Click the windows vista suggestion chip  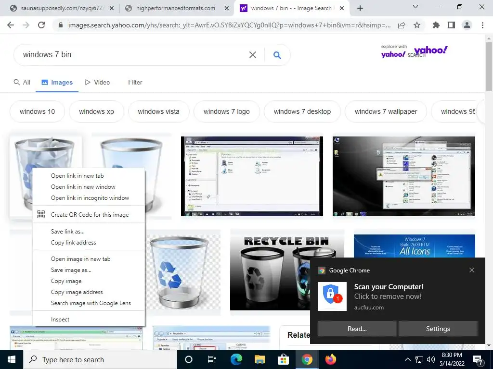point(158,111)
